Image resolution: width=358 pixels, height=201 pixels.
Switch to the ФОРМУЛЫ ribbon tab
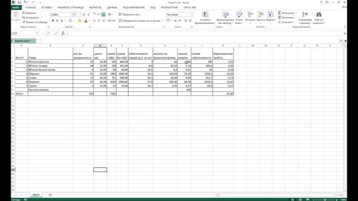coord(95,7)
